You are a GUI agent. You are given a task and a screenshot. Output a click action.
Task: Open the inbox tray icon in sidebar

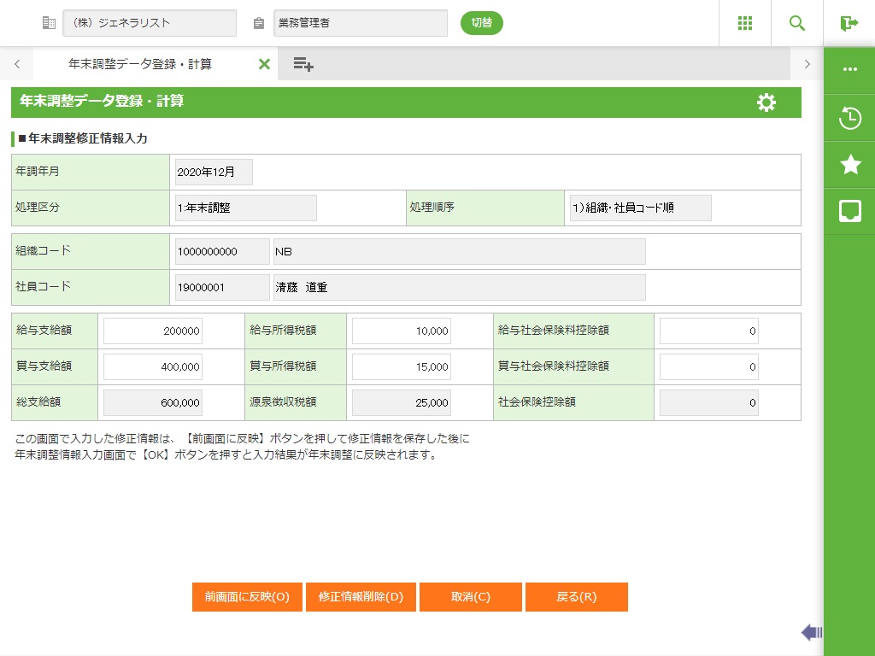pos(850,212)
